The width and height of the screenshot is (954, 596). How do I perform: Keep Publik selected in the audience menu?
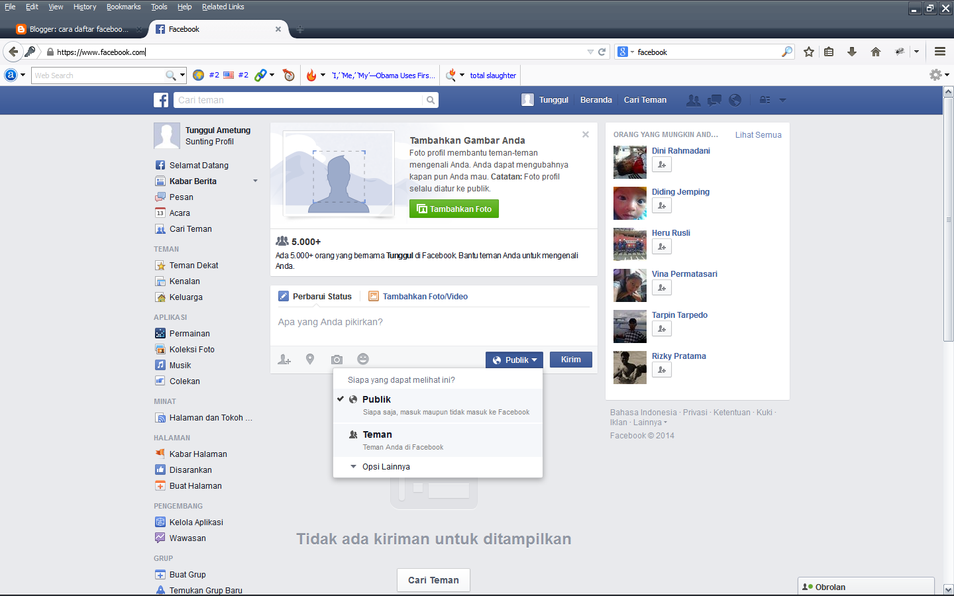pyautogui.click(x=376, y=399)
